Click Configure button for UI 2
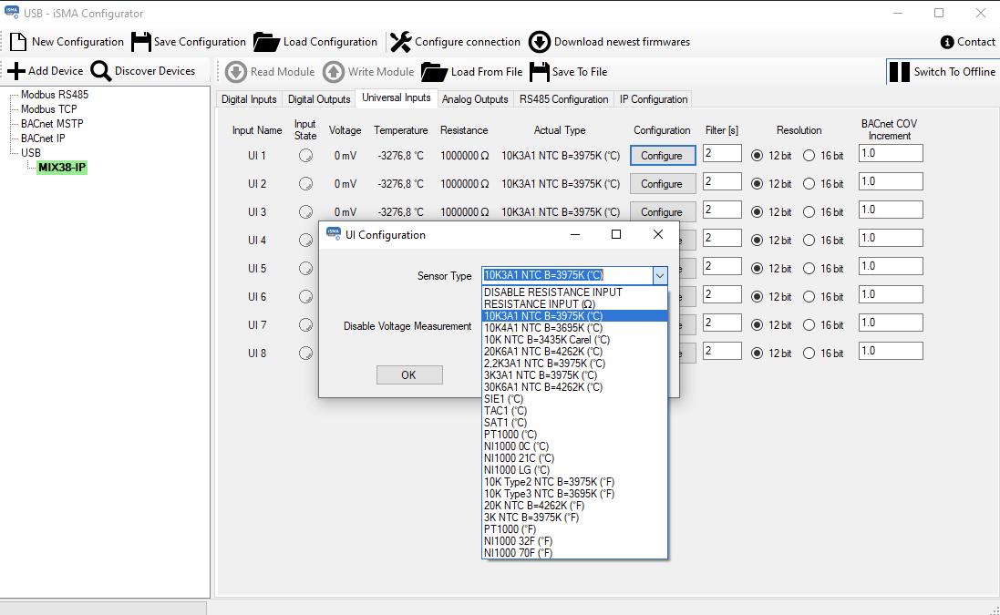This screenshot has width=1000, height=615. coord(662,184)
